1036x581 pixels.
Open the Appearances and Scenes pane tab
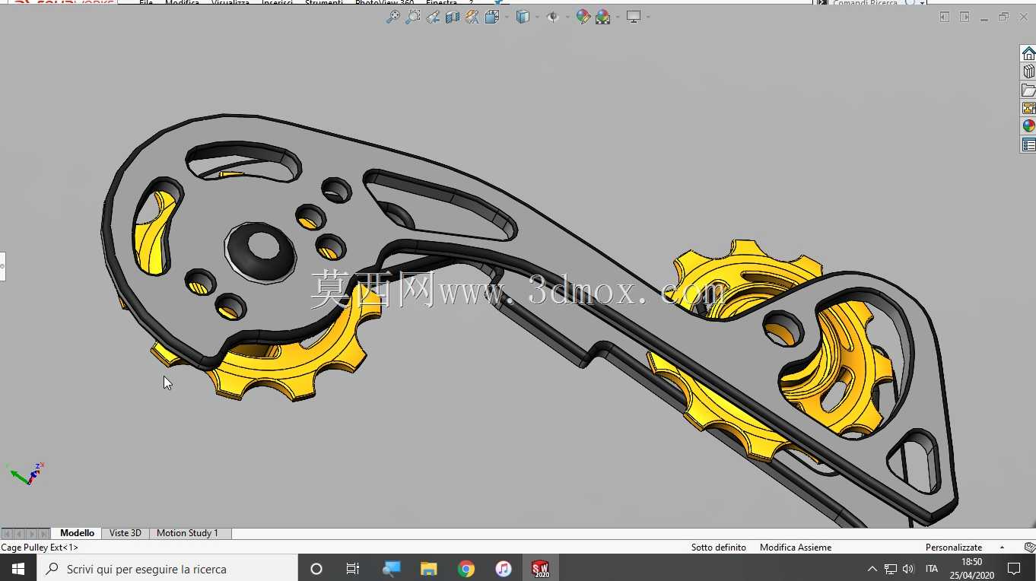(x=1028, y=126)
